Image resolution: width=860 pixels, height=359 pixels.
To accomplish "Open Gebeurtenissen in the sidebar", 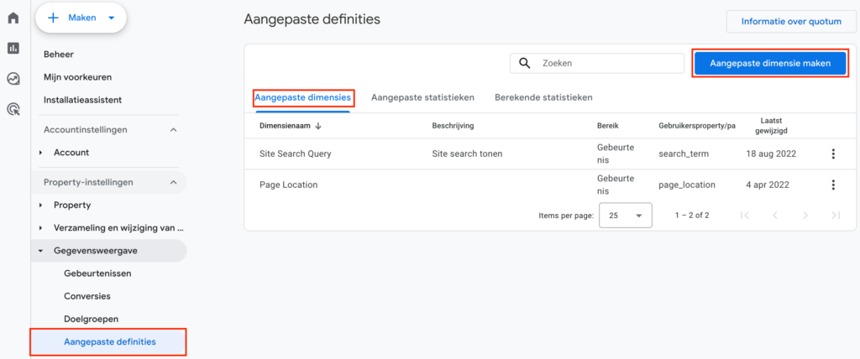I will 97,273.
